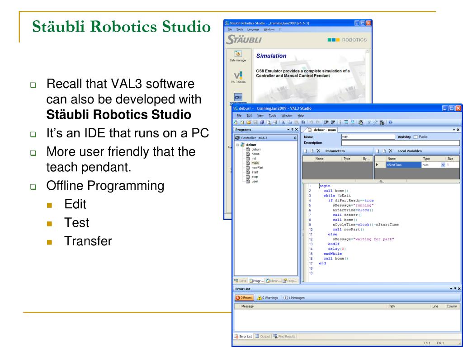The height and width of the screenshot is (347, 463).
Task: Click the blue Help icon in VAL3 toolbar
Action: (x=390, y=122)
